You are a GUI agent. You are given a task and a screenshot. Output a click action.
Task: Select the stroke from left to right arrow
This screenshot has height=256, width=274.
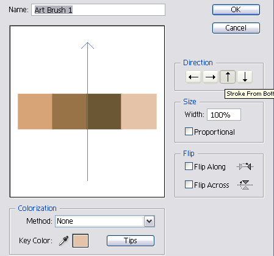pos(211,77)
